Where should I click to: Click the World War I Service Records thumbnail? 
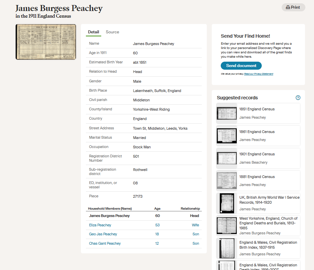point(227,203)
